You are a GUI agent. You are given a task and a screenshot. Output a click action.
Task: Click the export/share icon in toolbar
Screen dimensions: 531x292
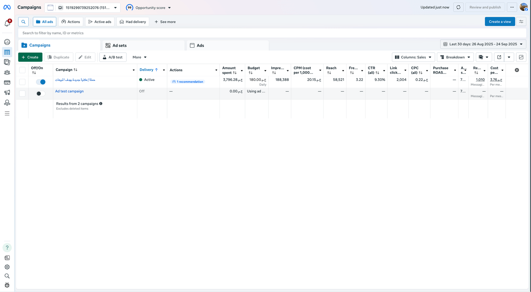click(499, 57)
